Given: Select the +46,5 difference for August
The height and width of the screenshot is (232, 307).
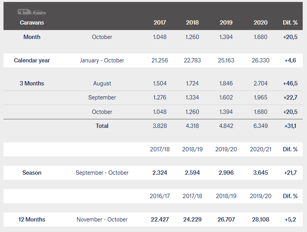Looking at the screenshot, I should [290, 83].
